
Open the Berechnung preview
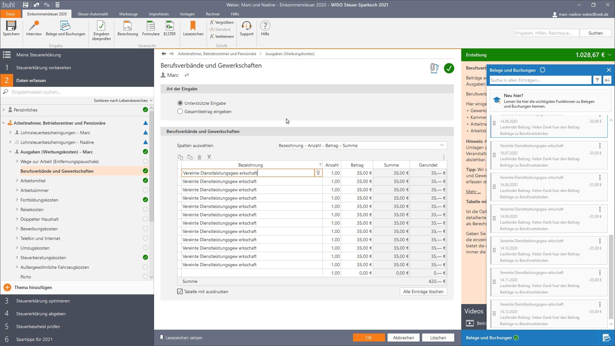pos(127,28)
